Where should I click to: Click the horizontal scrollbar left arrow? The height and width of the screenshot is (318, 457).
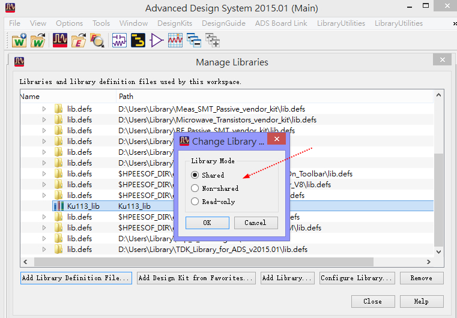pos(25,262)
